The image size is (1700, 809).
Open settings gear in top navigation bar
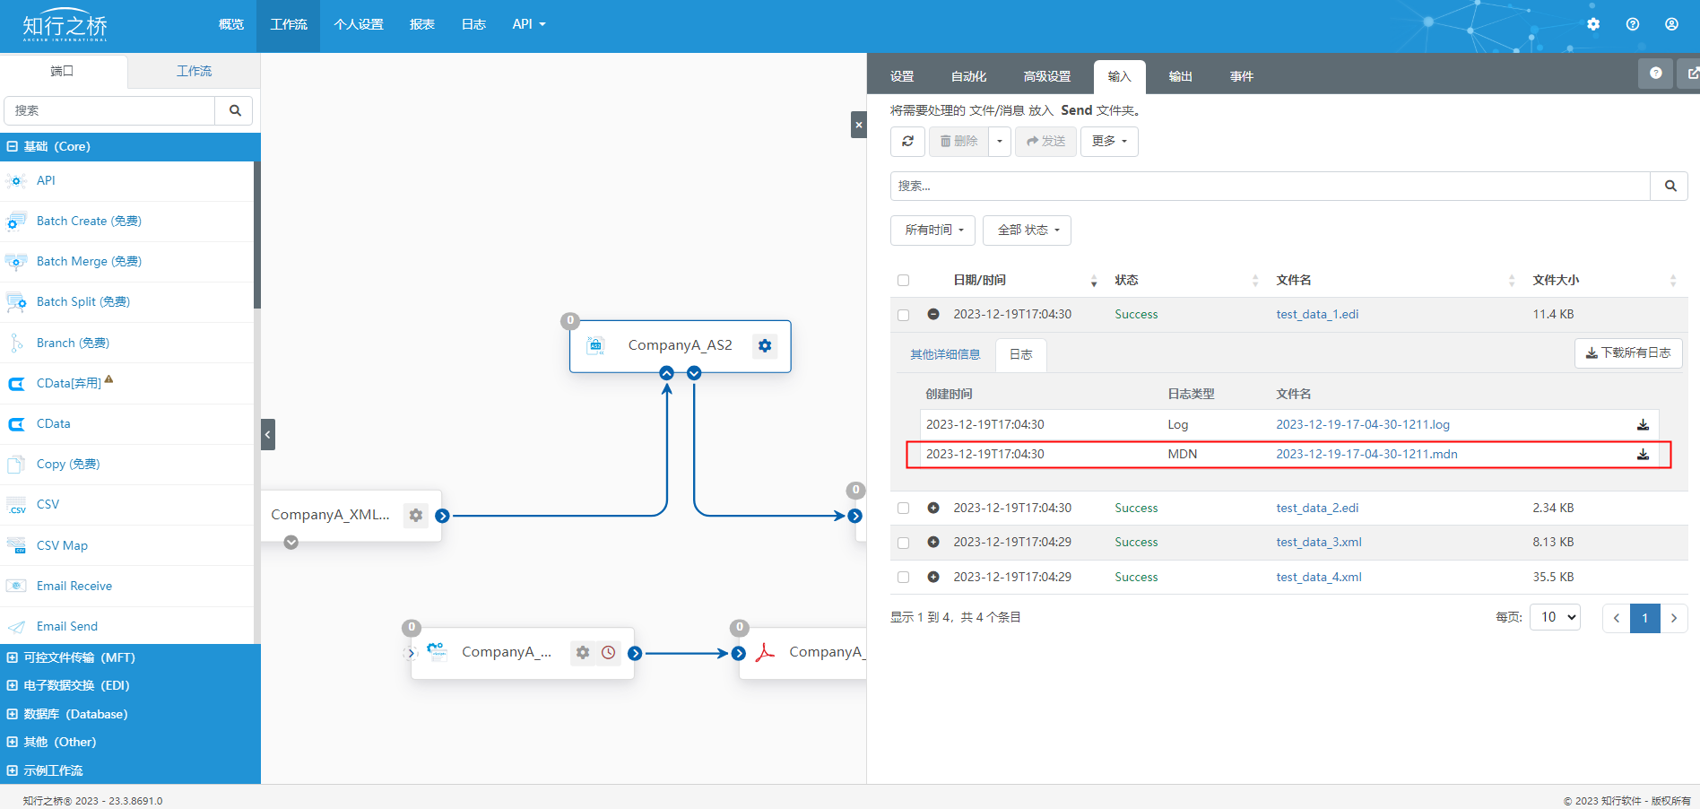pyautogui.click(x=1593, y=24)
